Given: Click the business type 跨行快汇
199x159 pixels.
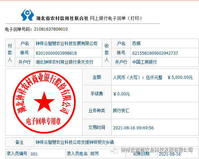Looking at the screenshot, I should pos(121,110).
